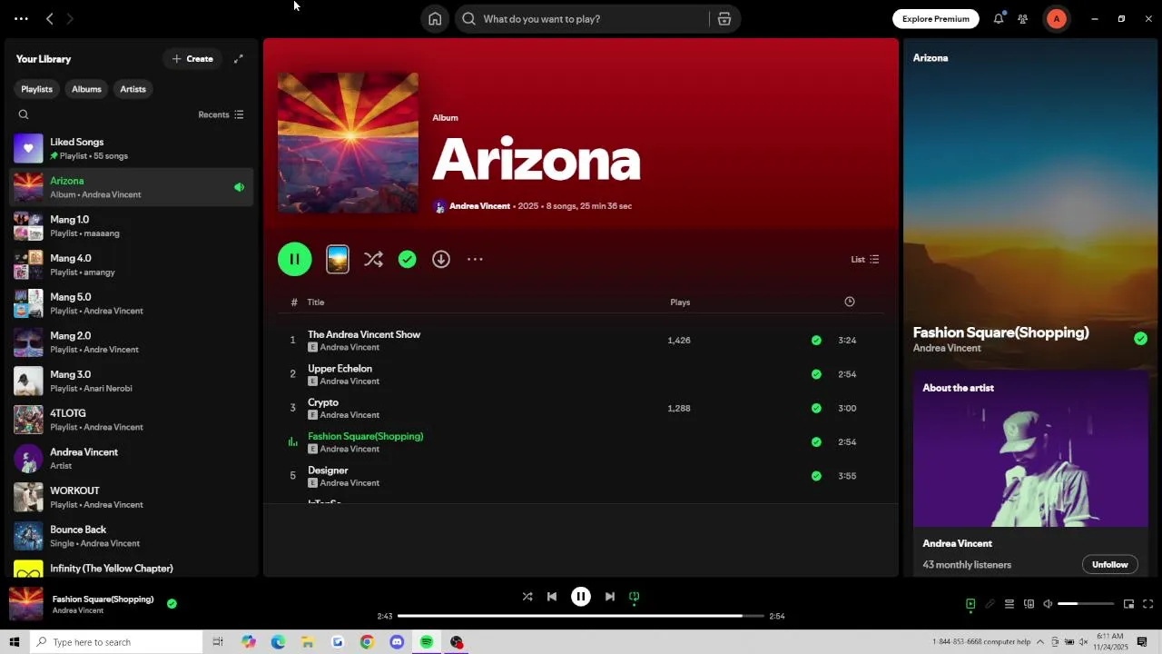Open Friend Activity icon
This screenshot has height=654, width=1162.
pos(1023,19)
